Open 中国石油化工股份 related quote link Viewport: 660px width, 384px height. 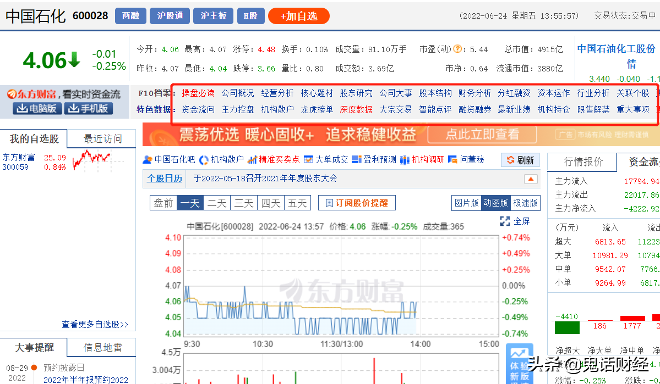(x=617, y=56)
